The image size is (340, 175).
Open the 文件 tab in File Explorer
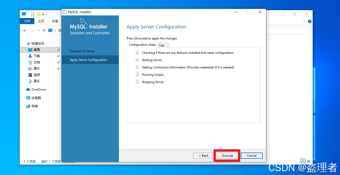tap(27, 21)
